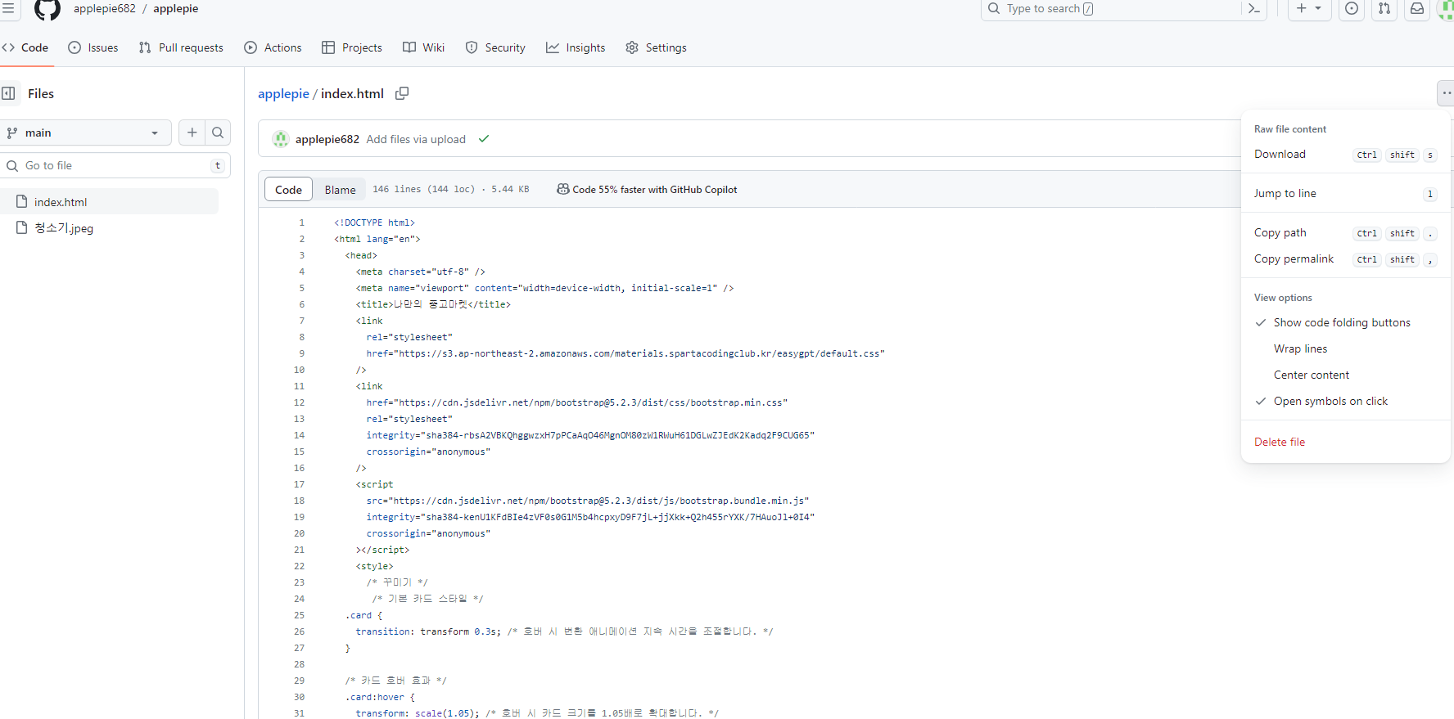
Task: Open the notifications inbox icon
Action: pos(1417,9)
